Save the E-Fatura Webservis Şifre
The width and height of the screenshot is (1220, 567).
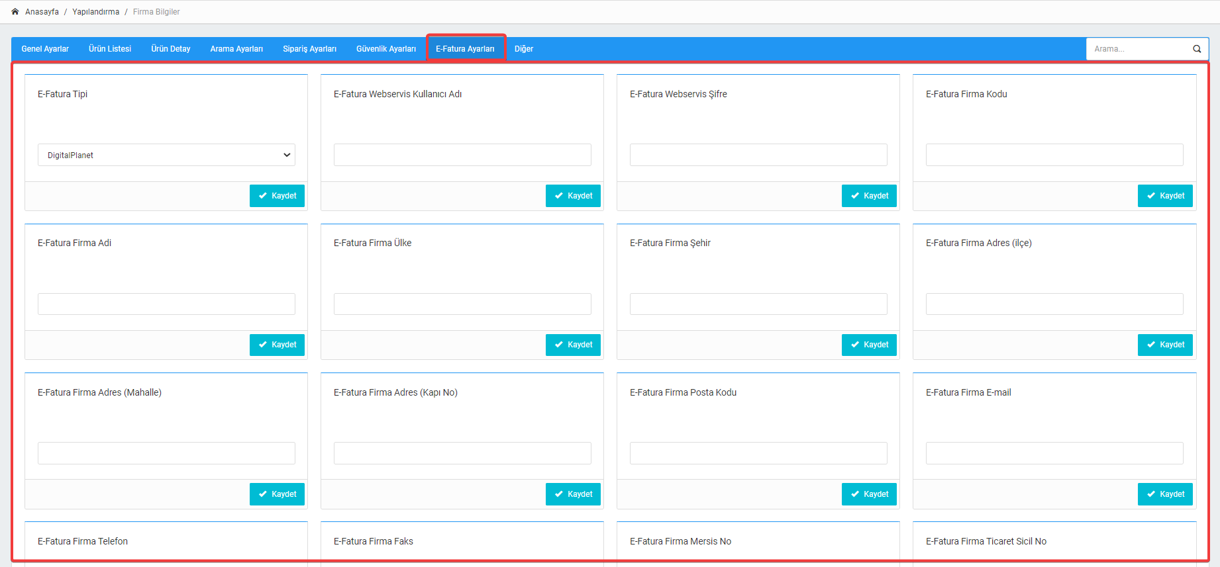click(x=869, y=196)
